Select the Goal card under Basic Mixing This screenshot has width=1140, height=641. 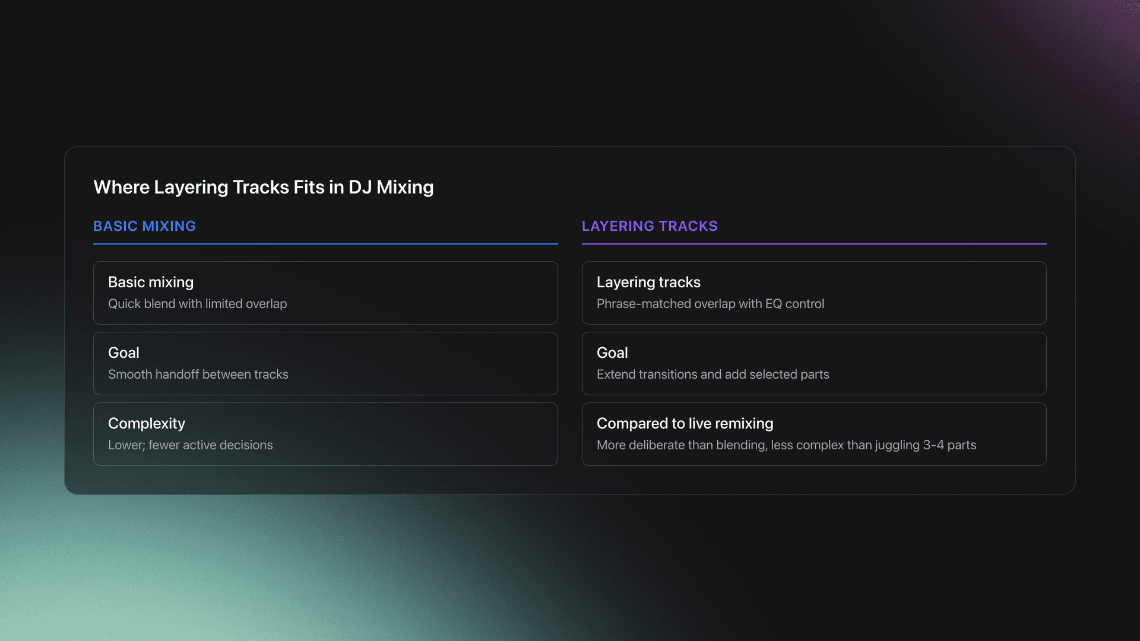(325, 363)
